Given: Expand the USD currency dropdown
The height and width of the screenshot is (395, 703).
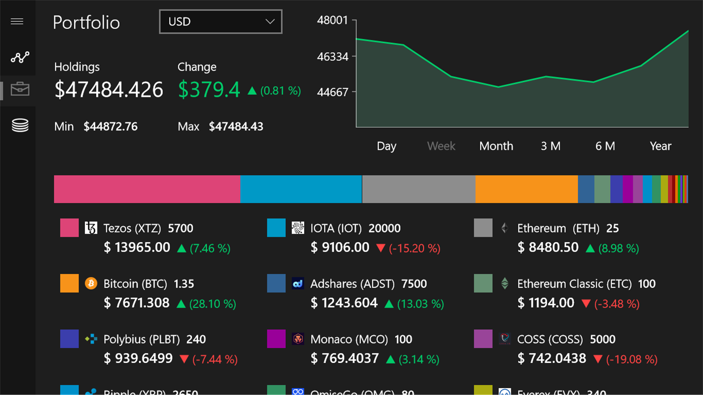Looking at the screenshot, I should (221, 22).
